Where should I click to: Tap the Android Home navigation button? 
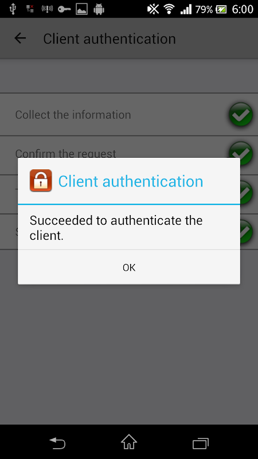coord(129,442)
